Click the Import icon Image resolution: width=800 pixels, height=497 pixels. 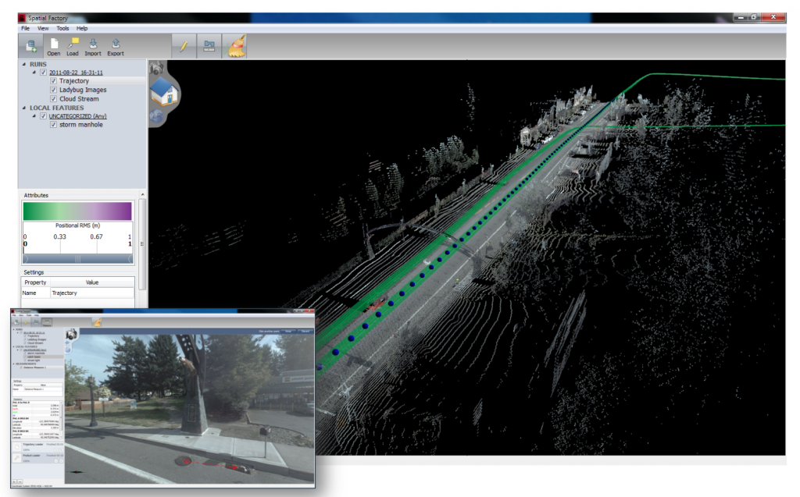[93, 43]
